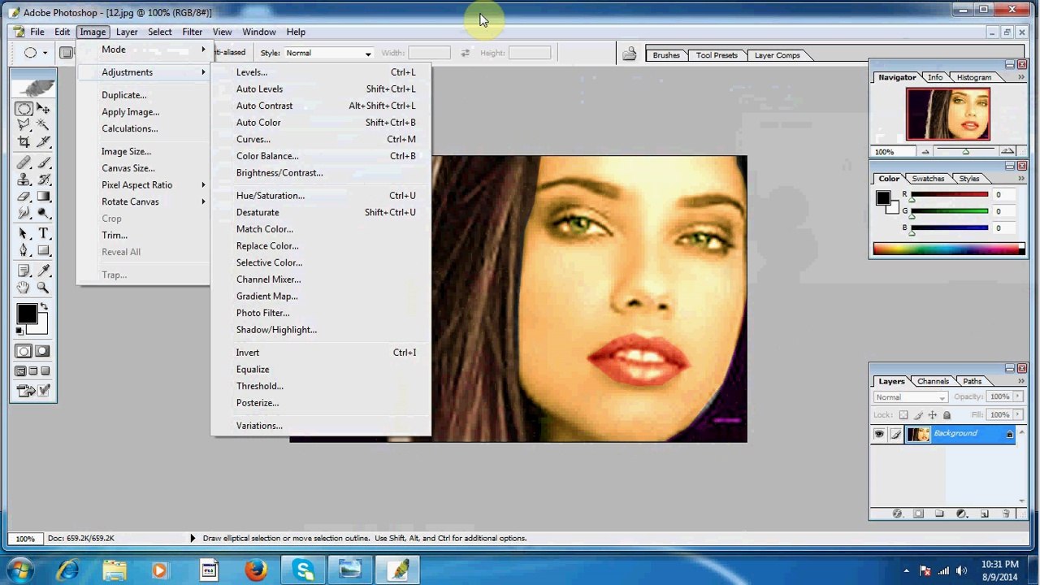Select the Zoom tool

43,288
